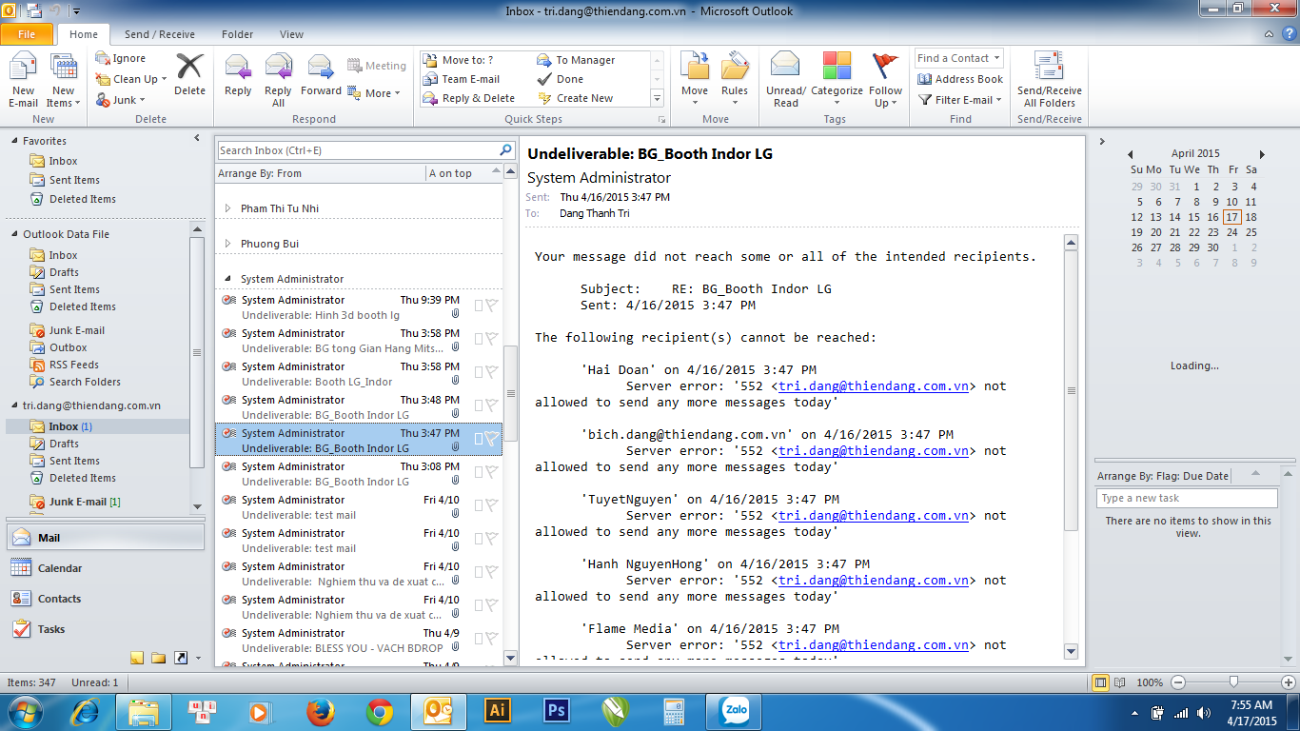
Task: Toggle category box on Thu 3:48 PM message
Action: pos(479,405)
